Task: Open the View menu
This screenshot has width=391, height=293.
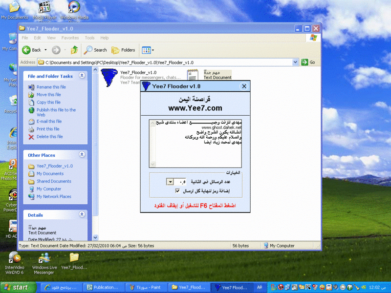Action: click(x=51, y=38)
